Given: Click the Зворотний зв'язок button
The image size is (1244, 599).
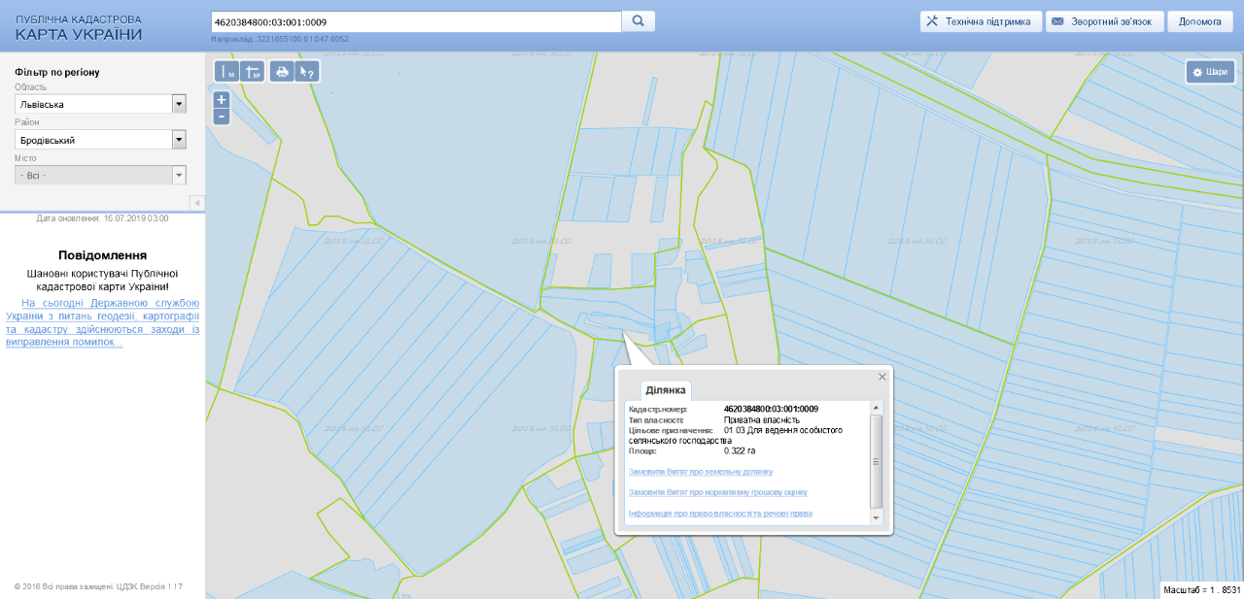Looking at the screenshot, I should pos(1104,21).
